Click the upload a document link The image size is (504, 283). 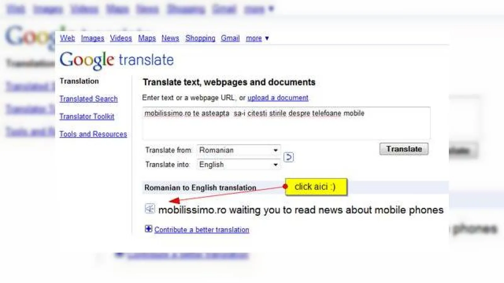[278, 98]
